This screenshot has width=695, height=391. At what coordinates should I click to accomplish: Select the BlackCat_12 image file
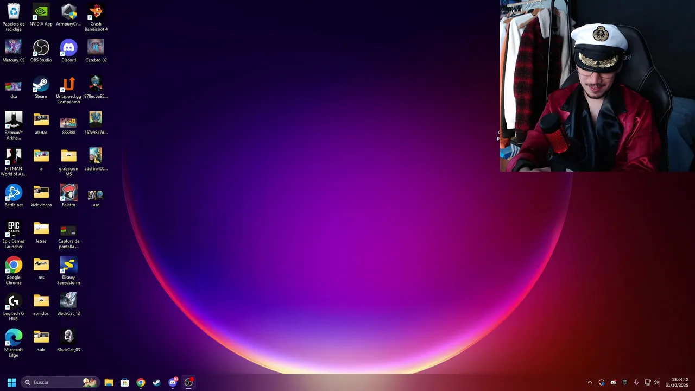68,305
